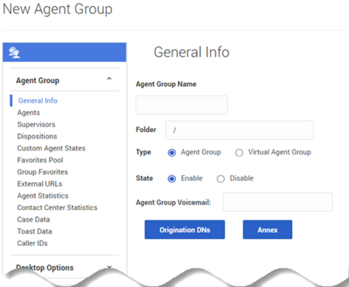Open the General Info menu item
Screen dimensions: 349x287
click(38, 101)
